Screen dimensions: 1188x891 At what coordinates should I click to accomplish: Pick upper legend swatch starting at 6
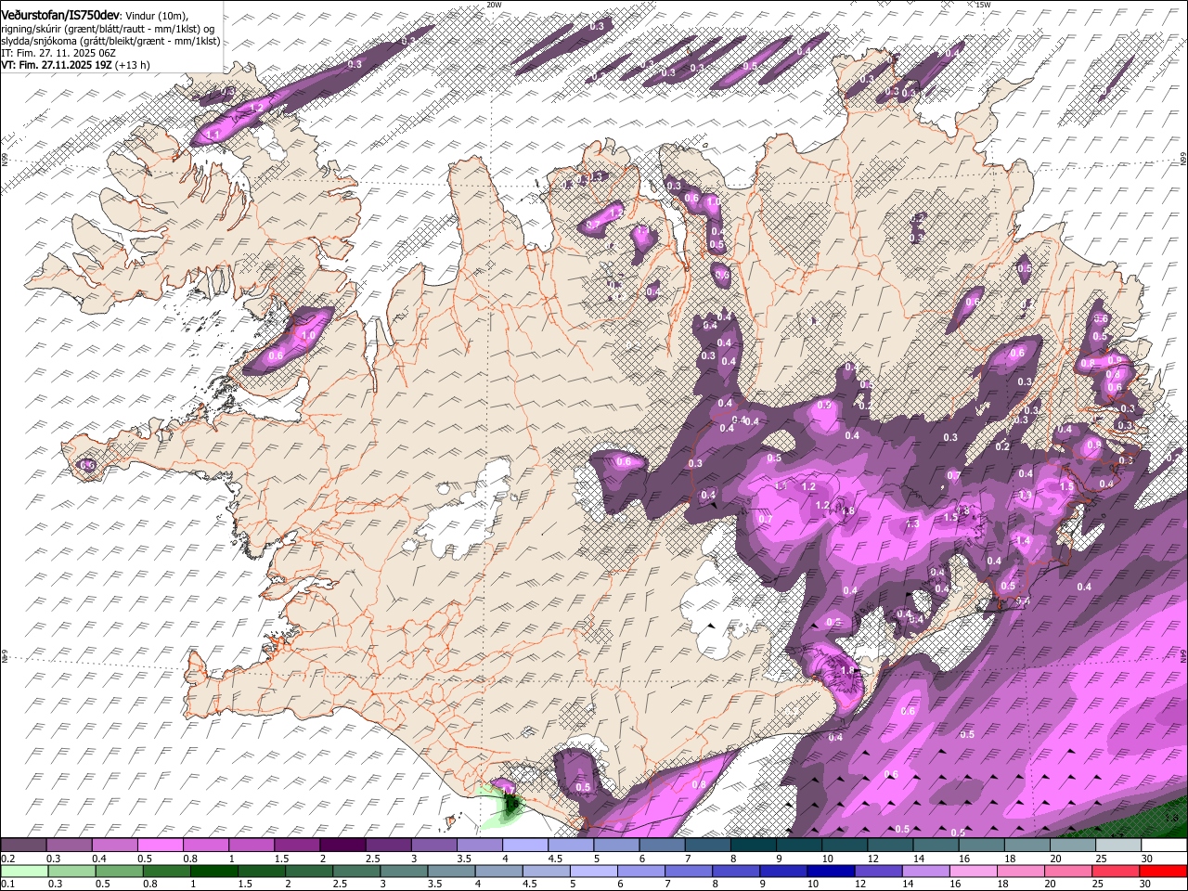(662, 846)
